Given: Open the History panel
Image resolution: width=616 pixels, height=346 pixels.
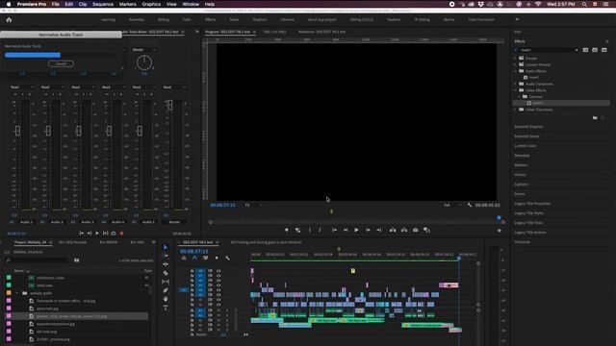Looking at the screenshot, I should click(520, 175).
